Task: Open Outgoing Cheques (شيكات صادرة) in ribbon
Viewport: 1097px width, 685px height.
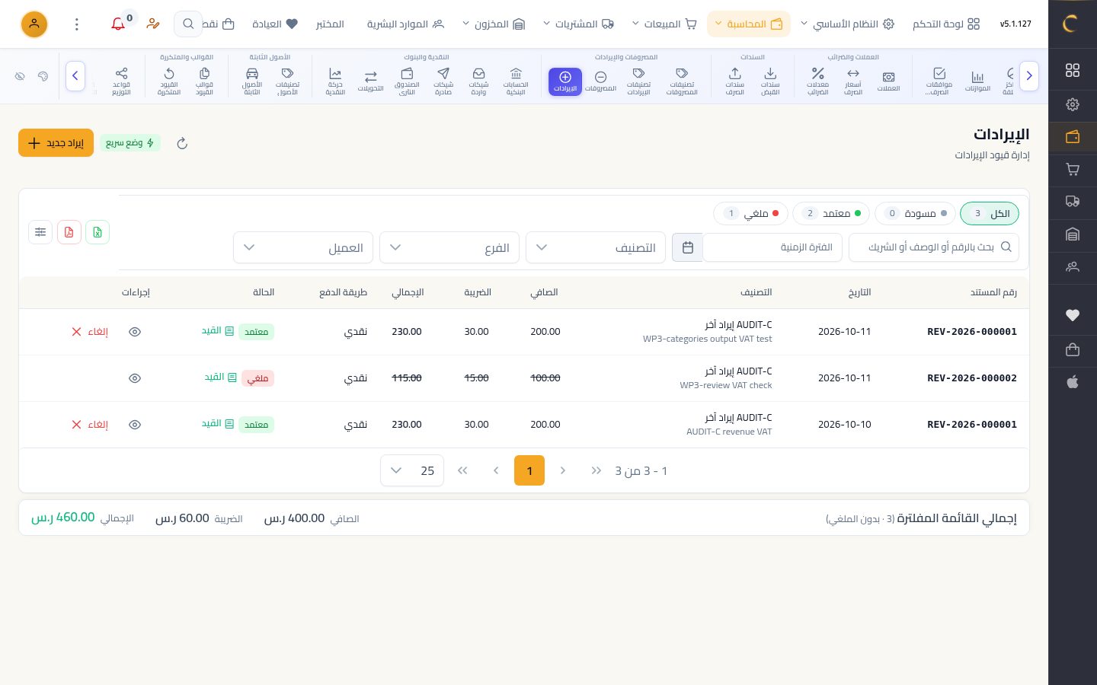Action: (443, 81)
